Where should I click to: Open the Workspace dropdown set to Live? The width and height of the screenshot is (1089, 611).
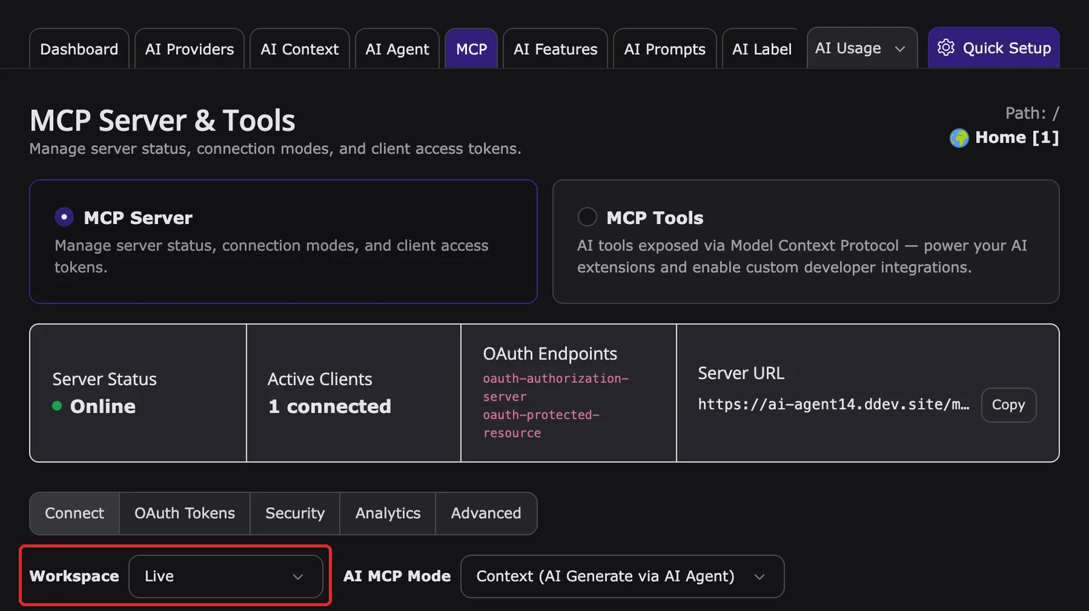point(225,576)
